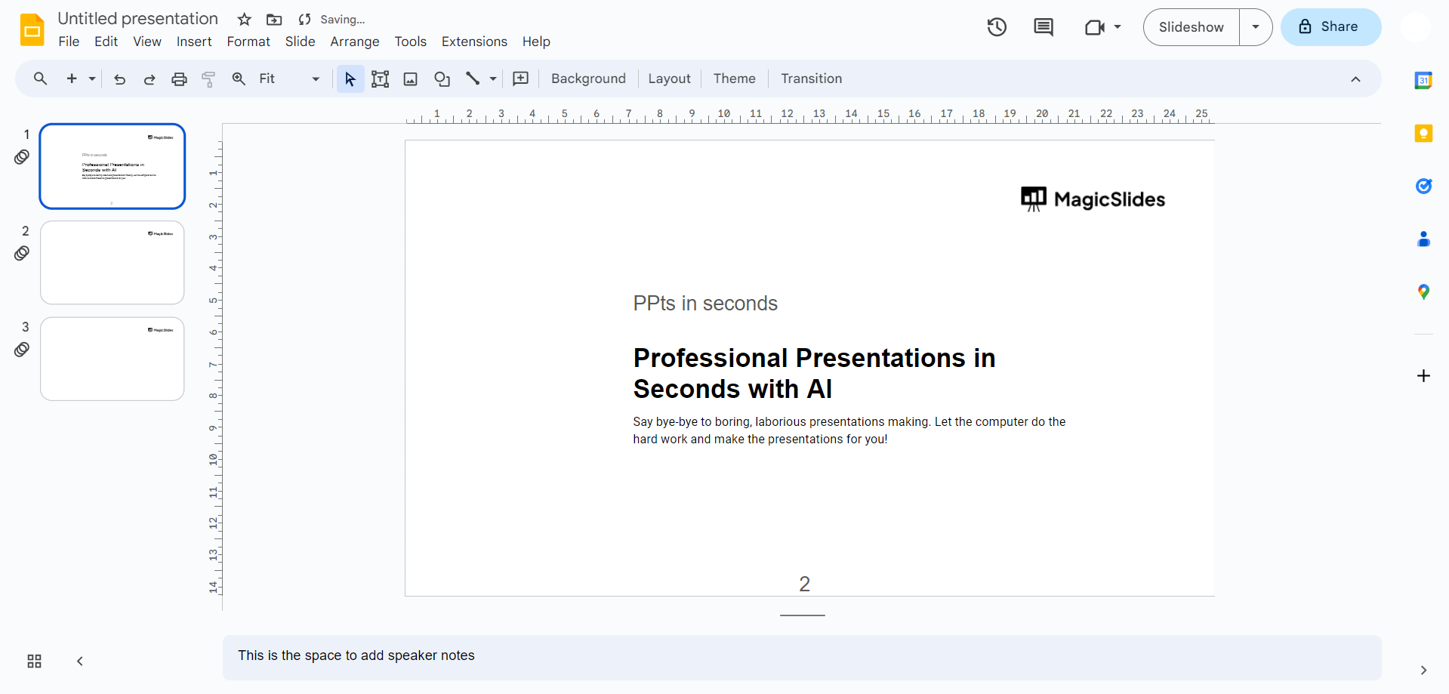Open Google Keep in side panel
The image size is (1449, 694).
pyautogui.click(x=1423, y=134)
